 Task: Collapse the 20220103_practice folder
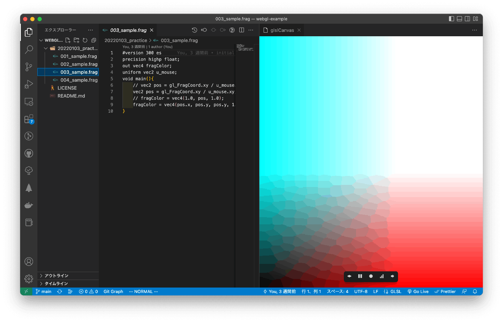tap(46, 48)
